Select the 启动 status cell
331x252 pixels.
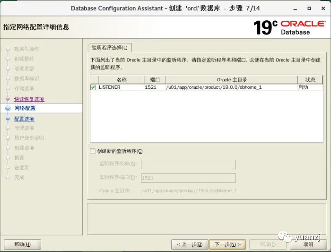(310, 87)
